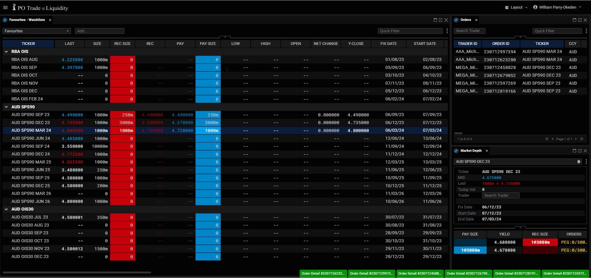
Task: Click the link icon on the Favourites - Watchlists tab
Action: click(x=5, y=20)
